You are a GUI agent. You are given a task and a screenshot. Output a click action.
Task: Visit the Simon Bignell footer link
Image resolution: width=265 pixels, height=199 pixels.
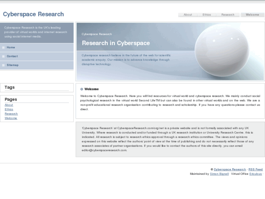click(219, 174)
